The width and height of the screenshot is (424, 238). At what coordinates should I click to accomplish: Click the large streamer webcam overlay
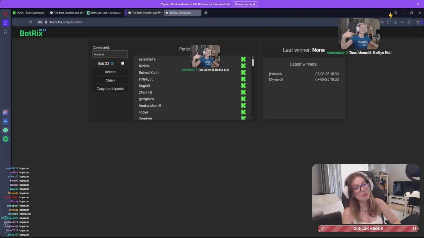(365, 194)
